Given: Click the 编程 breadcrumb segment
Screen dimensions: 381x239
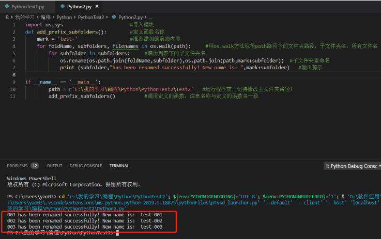Looking at the screenshot, I should pyautogui.click(x=45, y=17).
